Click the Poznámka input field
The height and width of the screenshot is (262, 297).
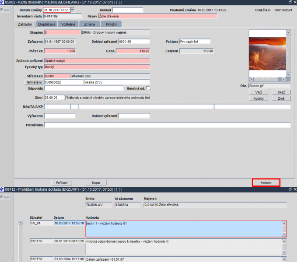click(x=167, y=125)
